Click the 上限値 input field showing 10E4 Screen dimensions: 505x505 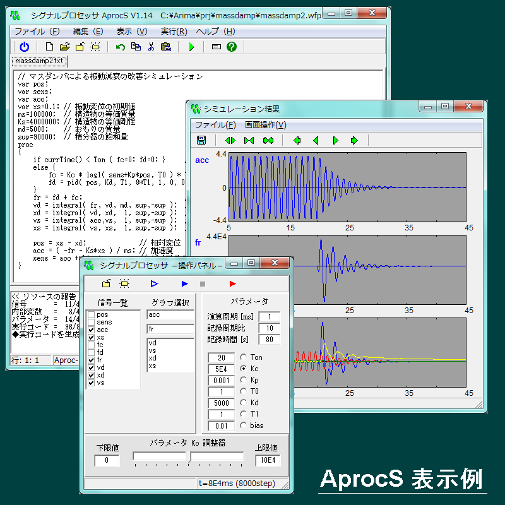pos(267,460)
